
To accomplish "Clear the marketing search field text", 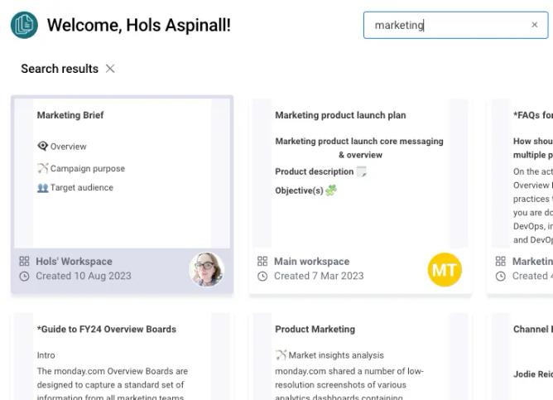I will [534, 25].
